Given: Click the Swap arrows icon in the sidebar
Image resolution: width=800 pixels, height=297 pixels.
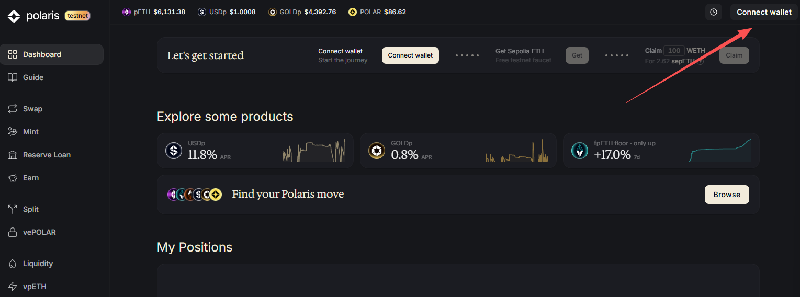Looking at the screenshot, I should pos(13,109).
